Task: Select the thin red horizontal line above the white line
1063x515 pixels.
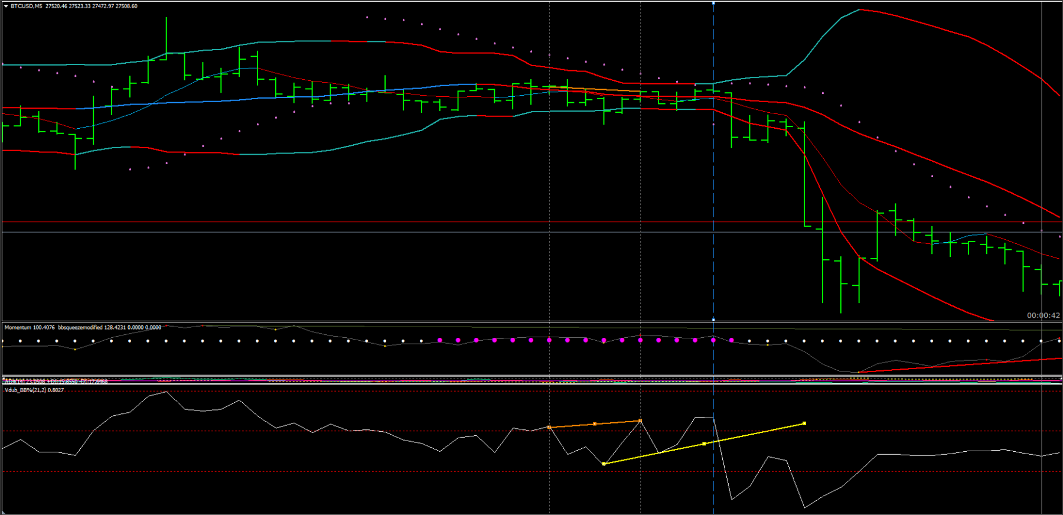Action: (531, 222)
